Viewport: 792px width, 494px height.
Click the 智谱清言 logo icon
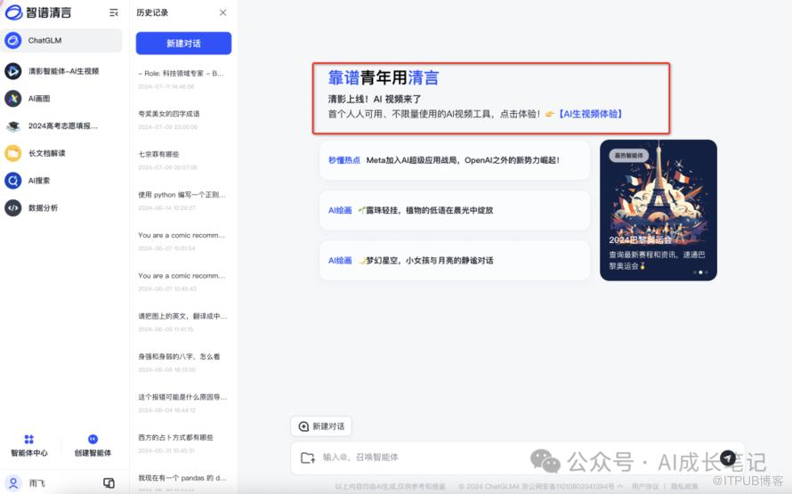pyautogui.click(x=13, y=12)
